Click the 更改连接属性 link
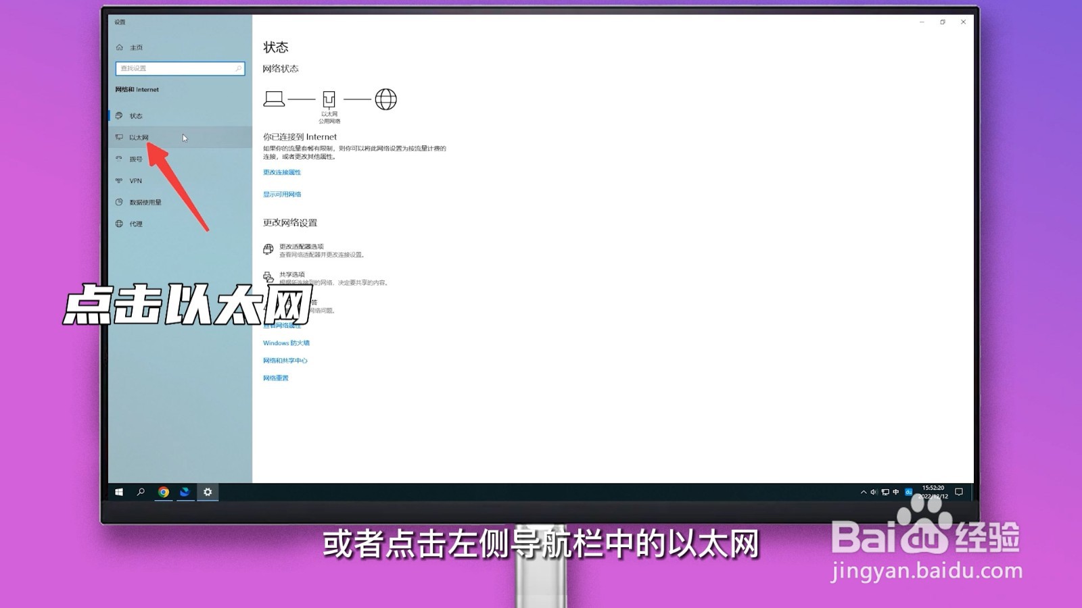Viewport: 1082px width, 608px height. tap(282, 172)
